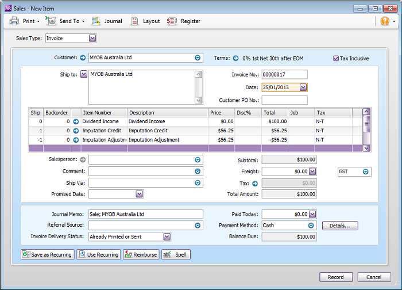This screenshot has width=402, height=290.
Task: Click the Item Number column header
Action: coord(104,113)
